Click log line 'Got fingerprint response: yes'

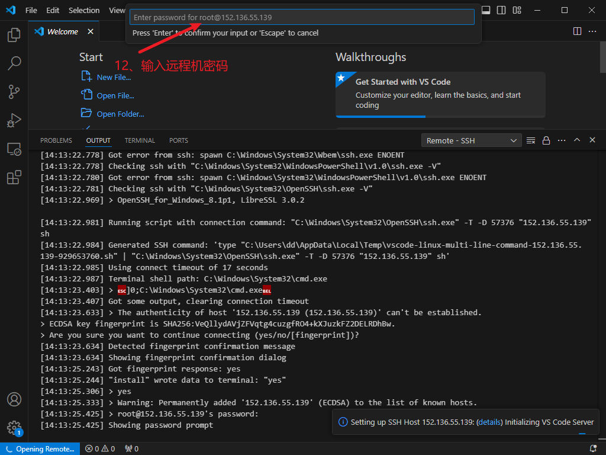click(140, 369)
